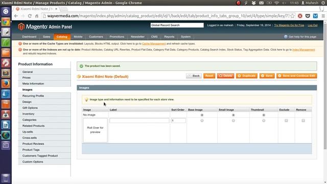Click the blue extension icon in Chrome toolbar
The height and width of the screenshot is (184, 327).
pos(315,16)
